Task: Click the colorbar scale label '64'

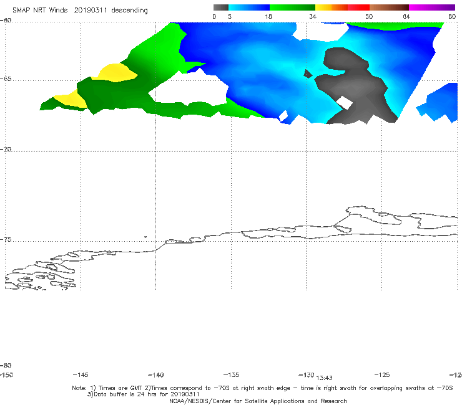Action: tap(406, 16)
